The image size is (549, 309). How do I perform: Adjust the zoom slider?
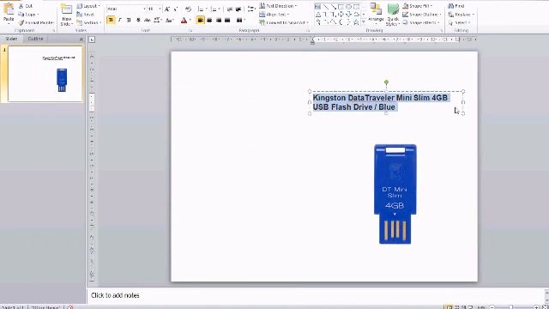pyautogui.click(x=511, y=307)
